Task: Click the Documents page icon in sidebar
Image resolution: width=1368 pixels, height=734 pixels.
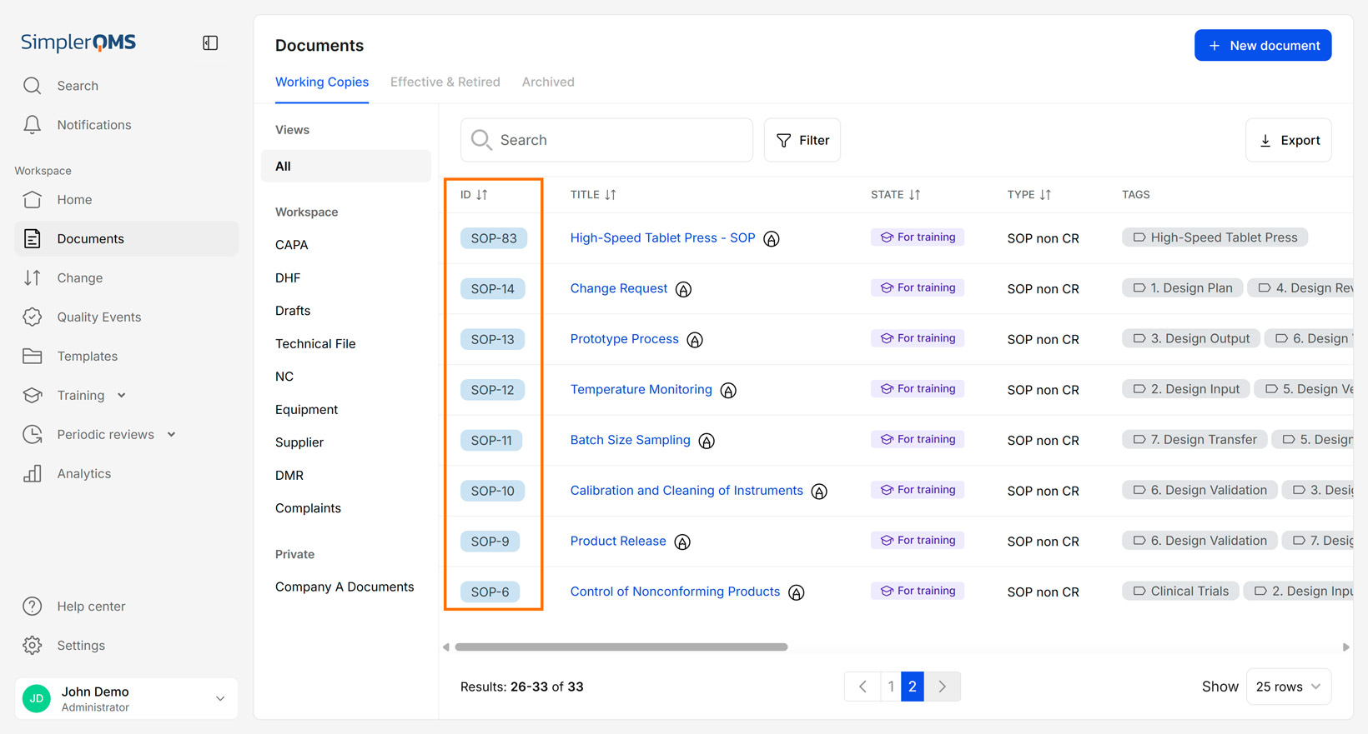Action: pos(33,239)
